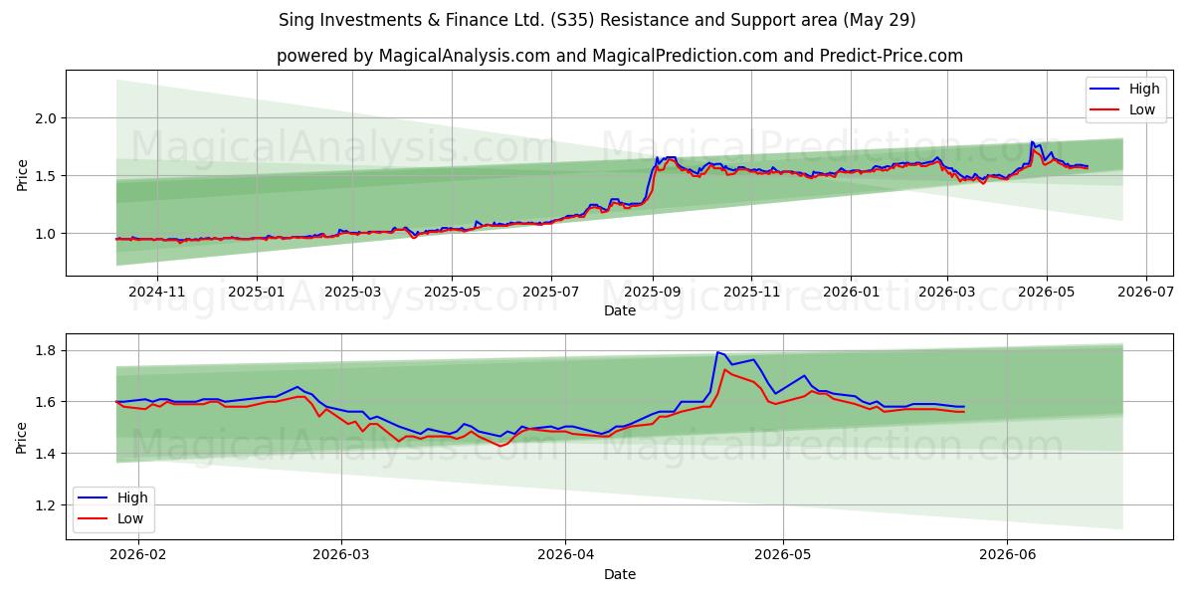Click the '2026-05' date tick on the top chart
This screenshot has height=597, width=1194.
1046,294
